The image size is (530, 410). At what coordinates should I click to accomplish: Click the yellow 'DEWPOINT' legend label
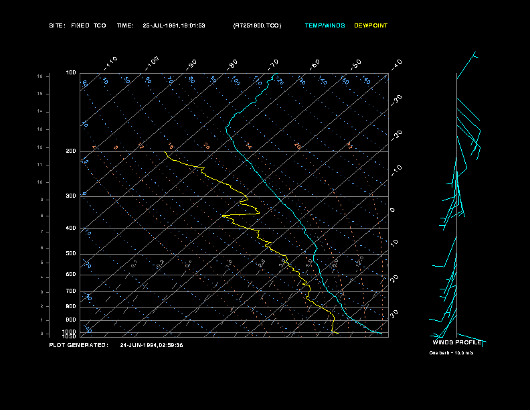tap(371, 25)
